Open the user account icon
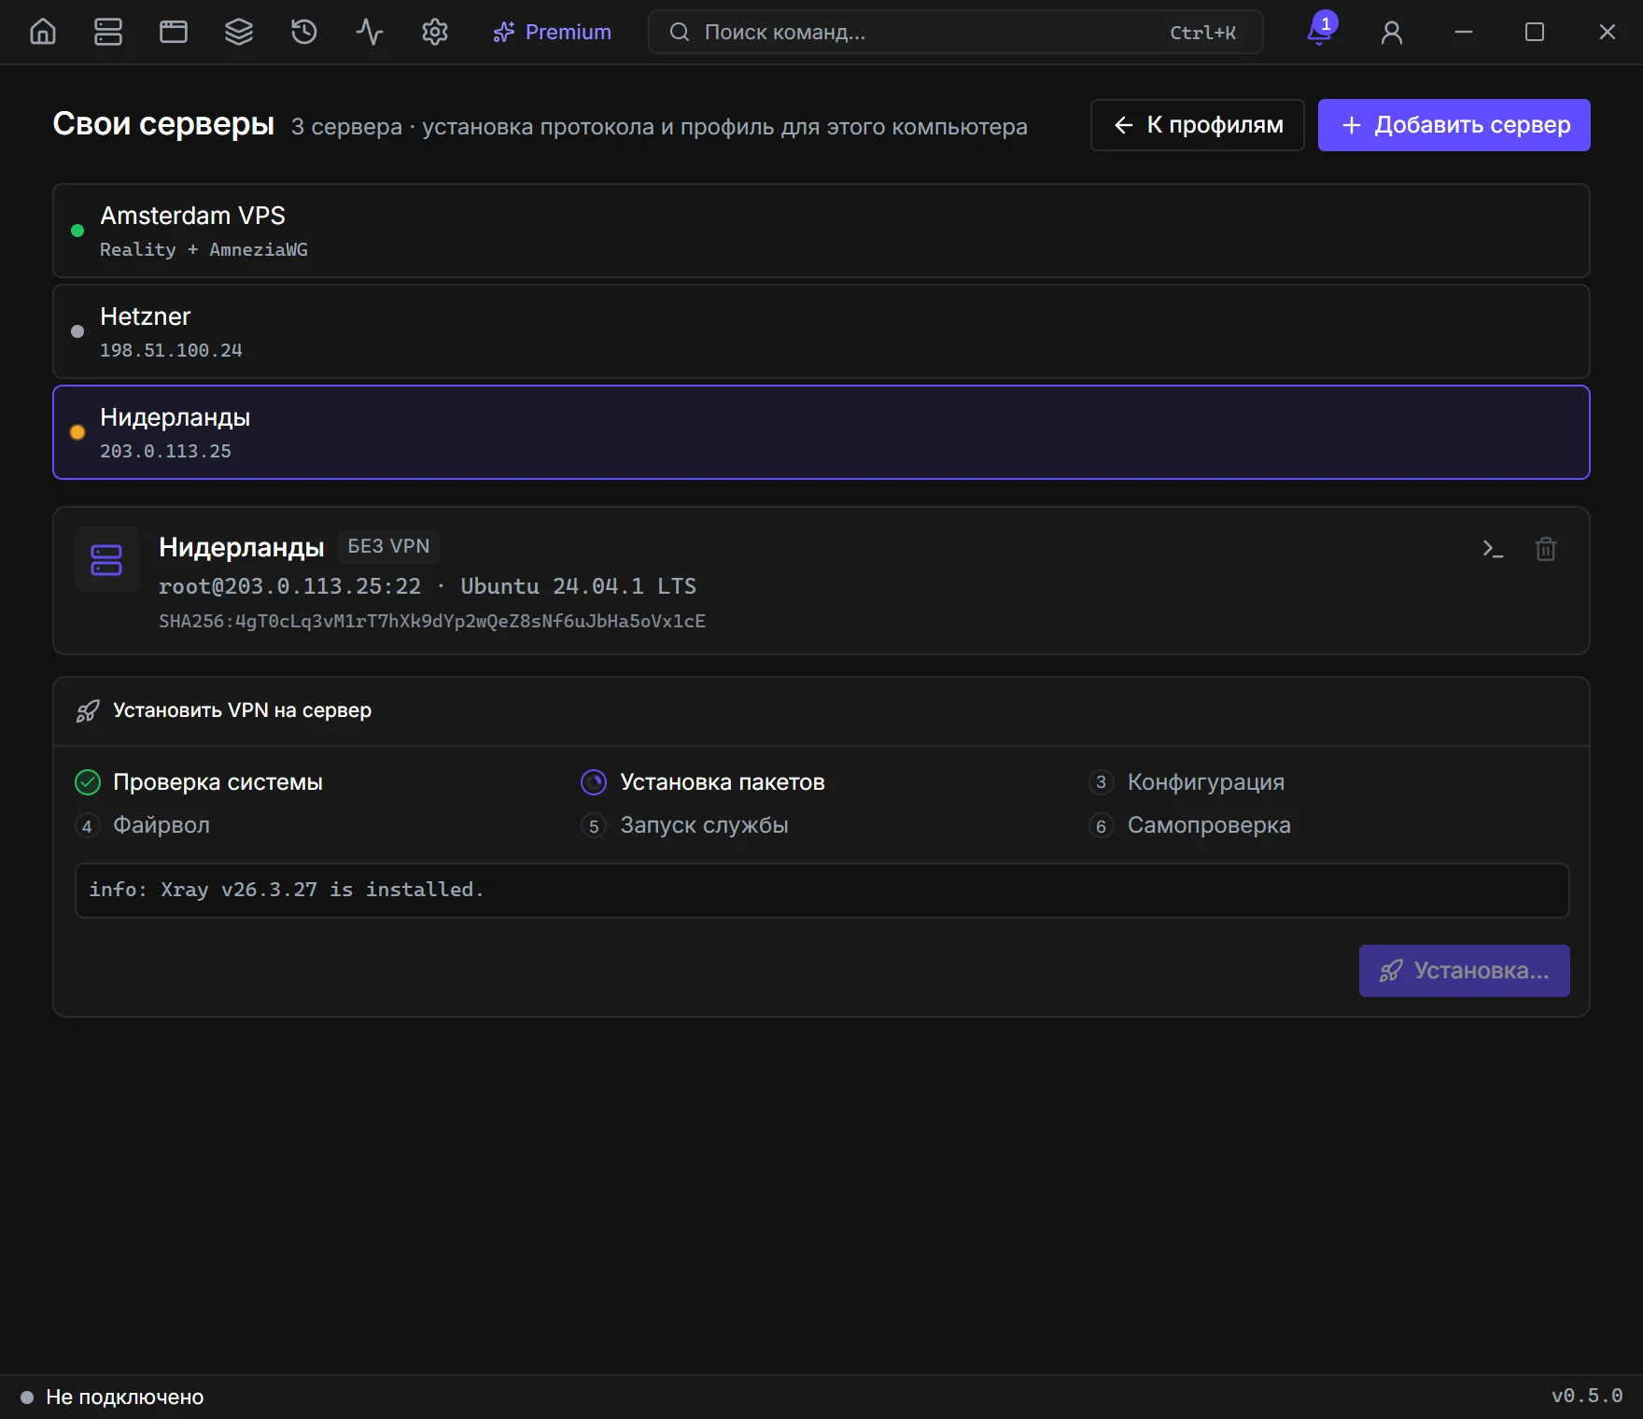 pyautogui.click(x=1392, y=32)
